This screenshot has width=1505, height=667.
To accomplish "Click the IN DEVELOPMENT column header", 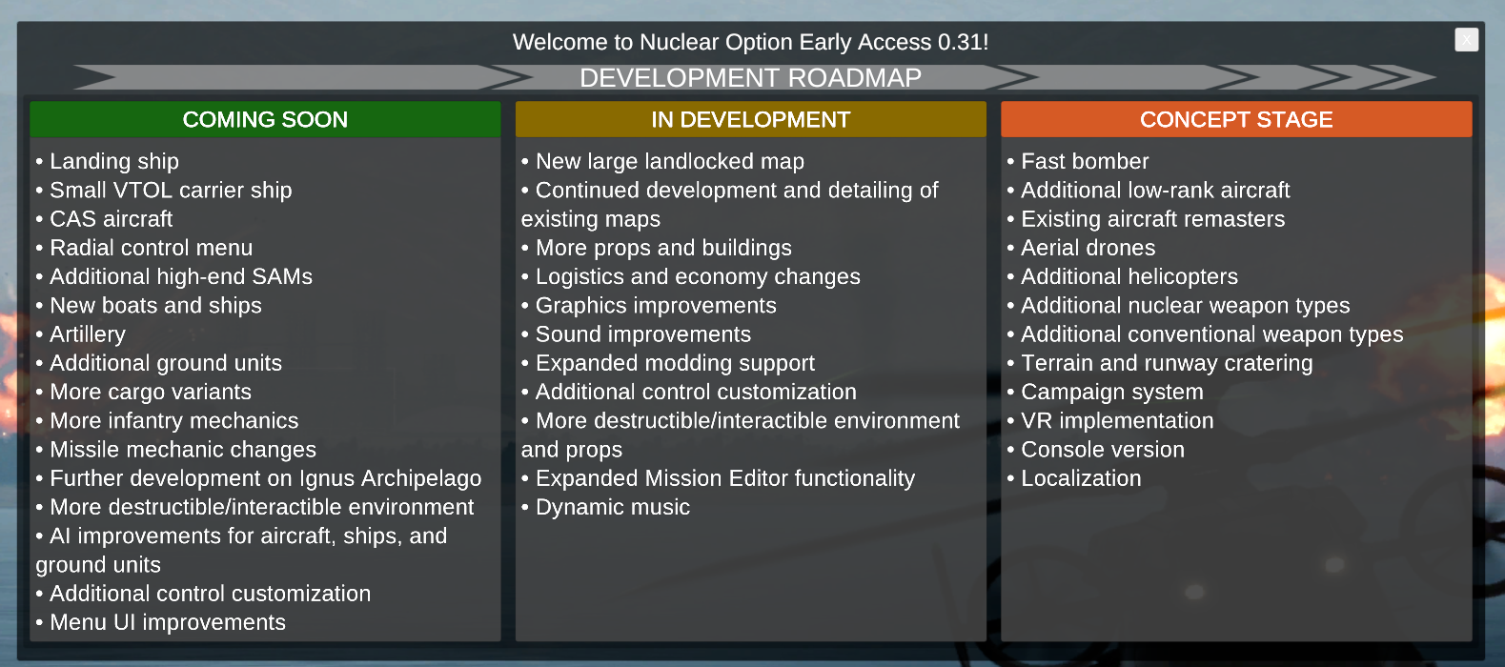I will [751, 119].
